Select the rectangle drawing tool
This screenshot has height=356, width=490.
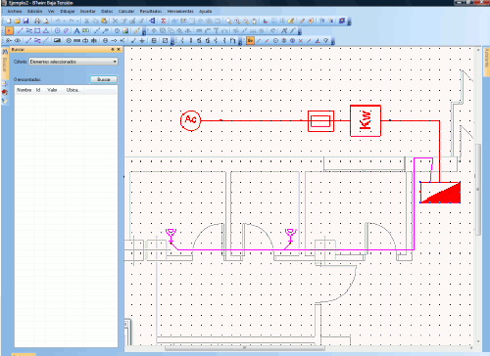click(37, 31)
